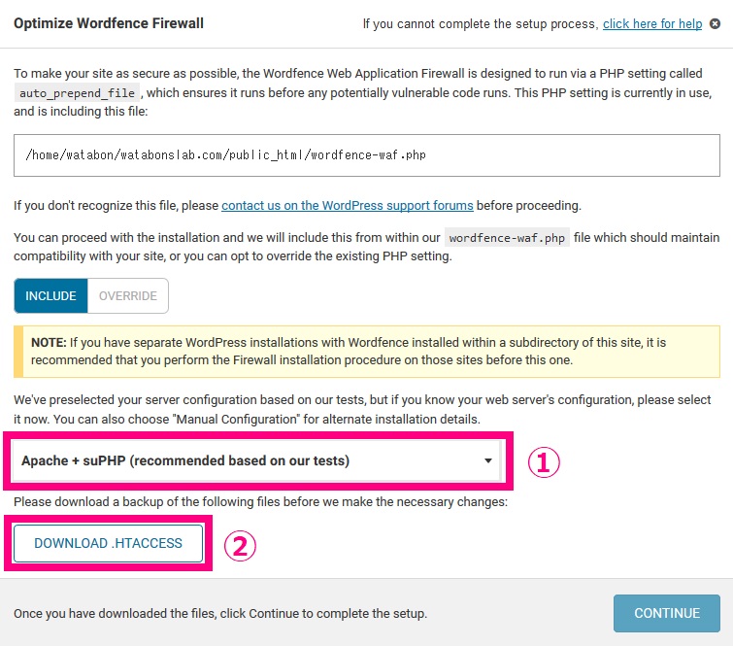This screenshot has height=646, width=733.
Task: Click the bold NOTE: label
Action: (x=49, y=342)
